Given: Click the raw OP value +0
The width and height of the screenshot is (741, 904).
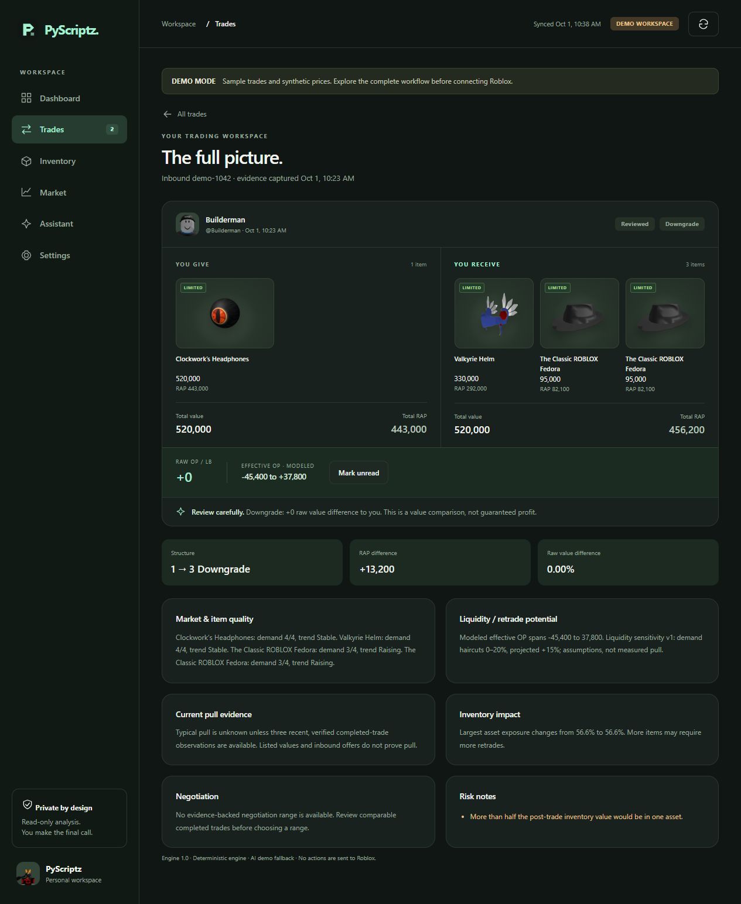Looking at the screenshot, I should pos(185,477).
